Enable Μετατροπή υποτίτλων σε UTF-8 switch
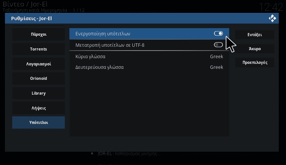286x165 pixels. (219, 45)
